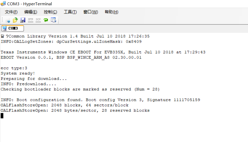Click the toolbar drag handle dots
Viewport: 248px width, 142px height.
point(2,20)
